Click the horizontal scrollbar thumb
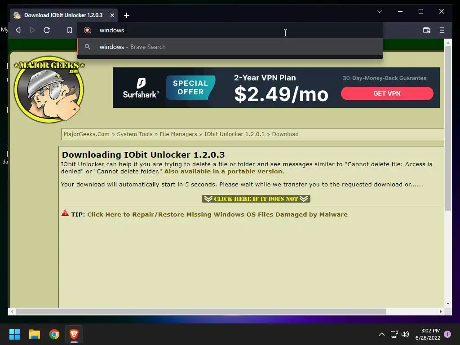Screen dimensions: 460x345 (201, 312)
